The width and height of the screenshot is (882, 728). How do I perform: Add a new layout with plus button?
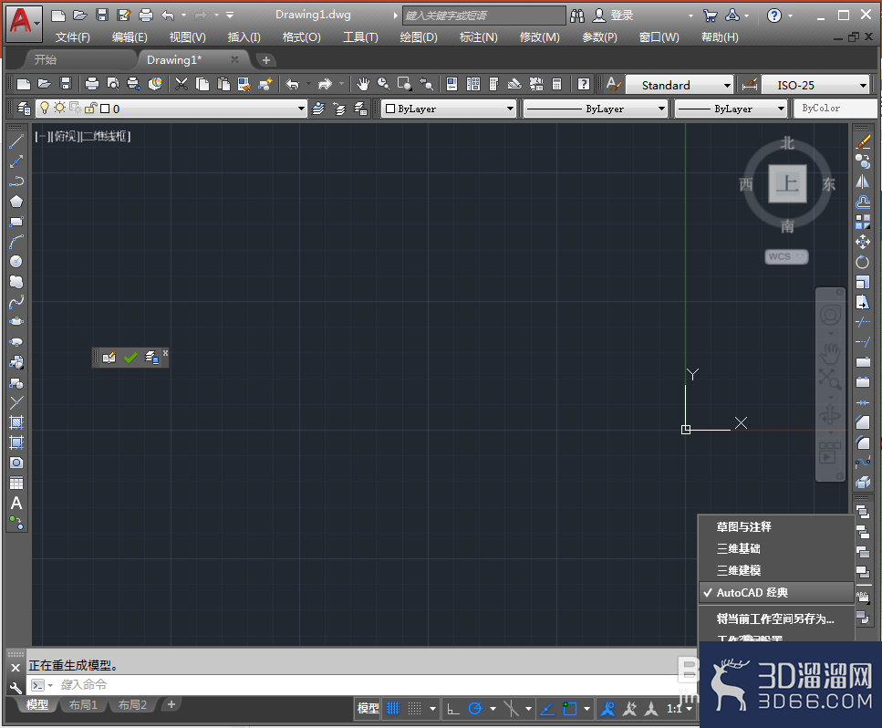(x=171, y=704)
